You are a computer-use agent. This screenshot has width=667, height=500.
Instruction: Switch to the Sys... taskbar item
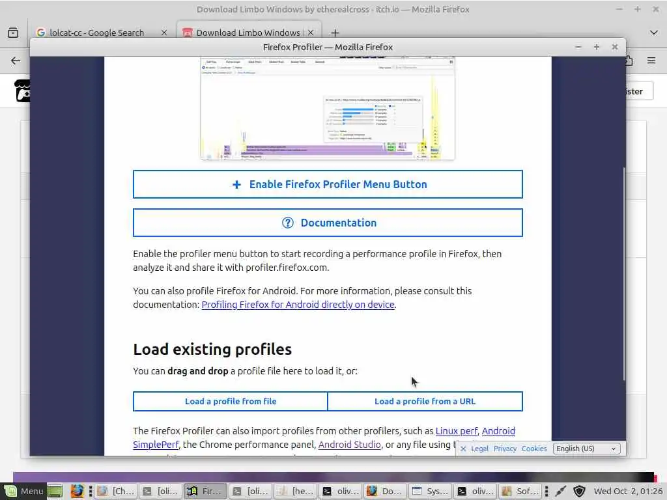[x=431, y=491]
